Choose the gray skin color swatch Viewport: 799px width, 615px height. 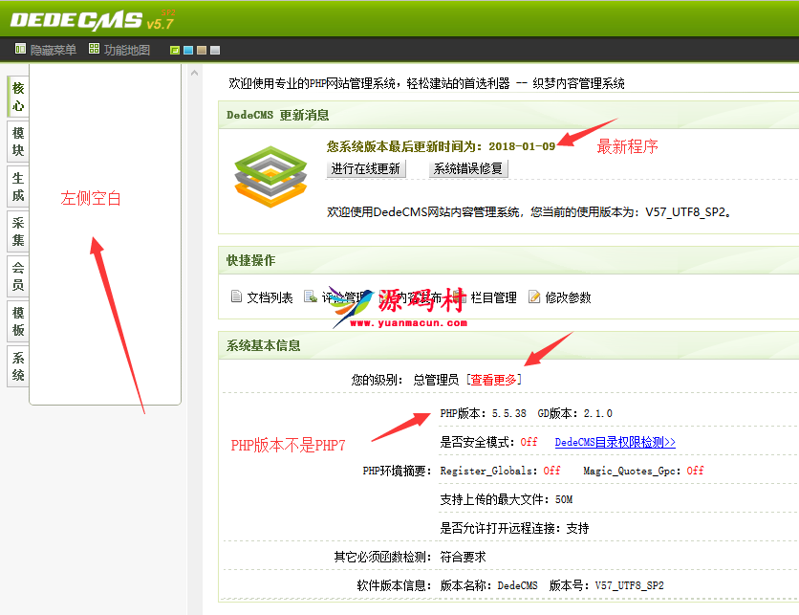[215, 51]
